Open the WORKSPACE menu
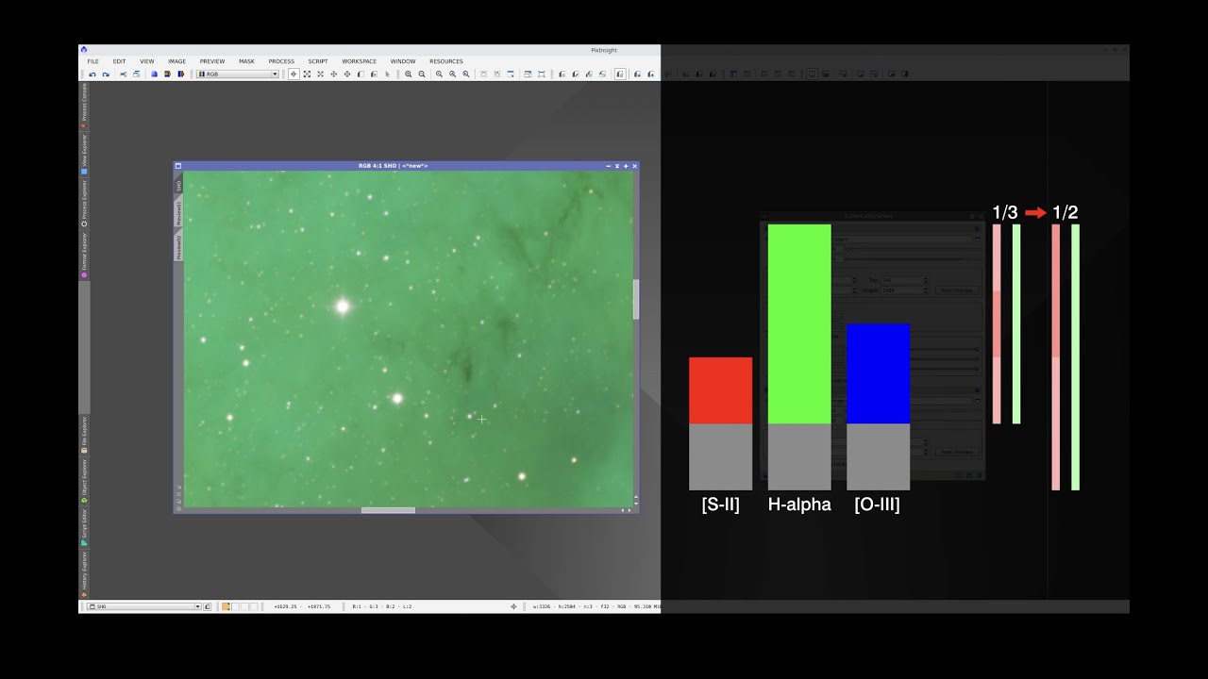Image resolution: width=1208 pixels, height=679 pixels. click(x=359, y=61)
